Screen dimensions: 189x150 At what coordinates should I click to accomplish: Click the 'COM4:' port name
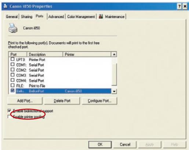21,81
